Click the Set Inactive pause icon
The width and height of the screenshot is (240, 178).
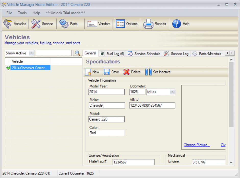[148, 72]
